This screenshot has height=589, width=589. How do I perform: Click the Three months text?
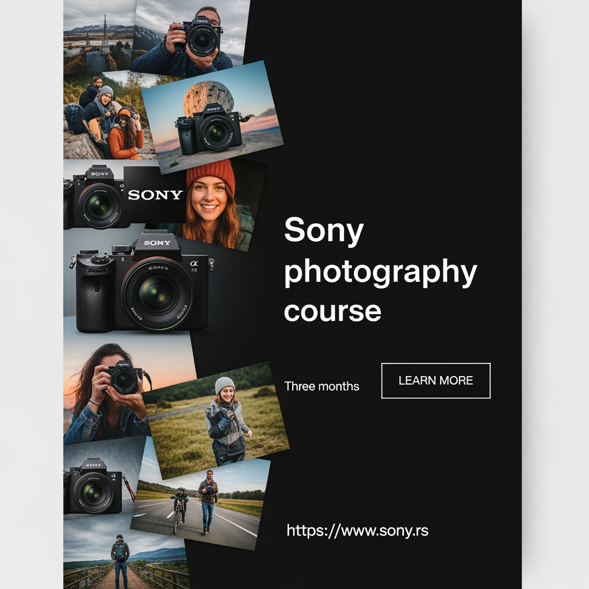coord(322,386)
